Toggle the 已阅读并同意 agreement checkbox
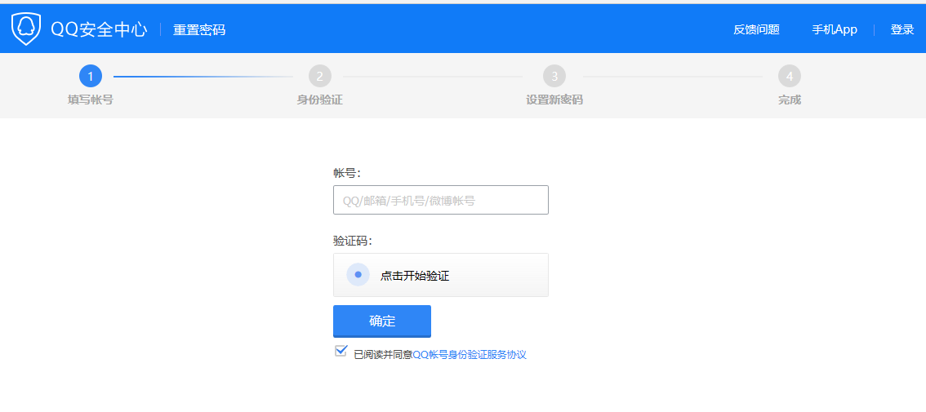Screen dimensions: 926x412 [x=341, y=351]
